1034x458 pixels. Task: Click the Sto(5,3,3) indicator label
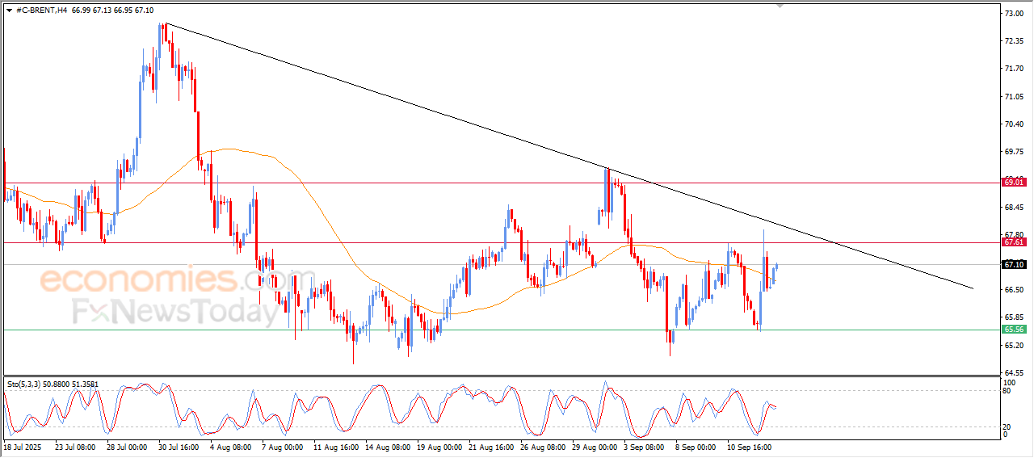pos(24,384)
